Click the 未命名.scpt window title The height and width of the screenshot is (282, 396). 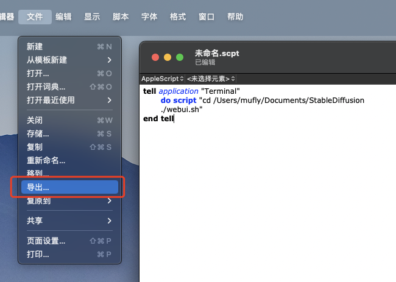point(217,54)
